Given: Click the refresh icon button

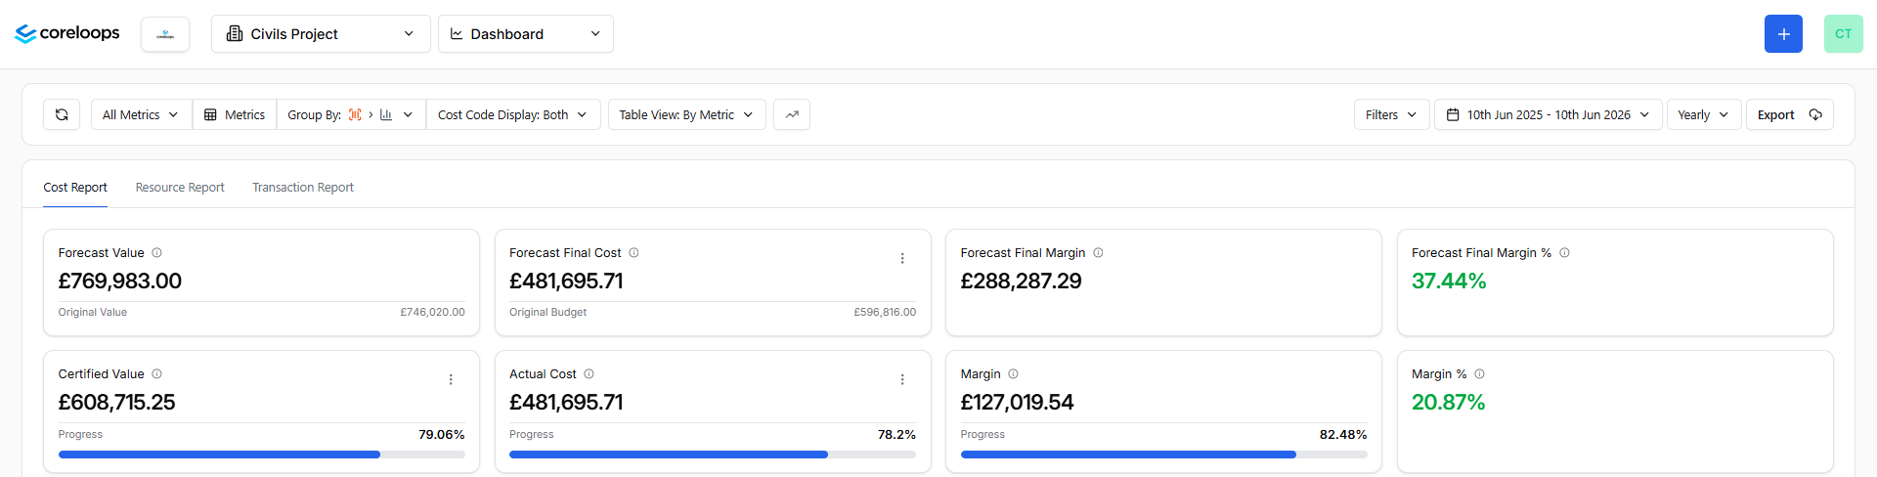Looking at the screenshot, I should pyautogui.click(x=62, y=114).
